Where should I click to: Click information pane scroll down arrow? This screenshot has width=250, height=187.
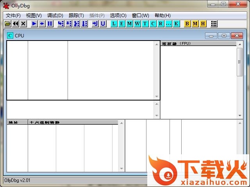click(x=157, y=115)
